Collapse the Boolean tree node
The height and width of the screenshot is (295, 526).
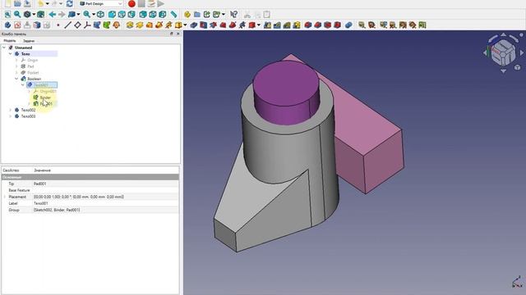click(16, 79)
